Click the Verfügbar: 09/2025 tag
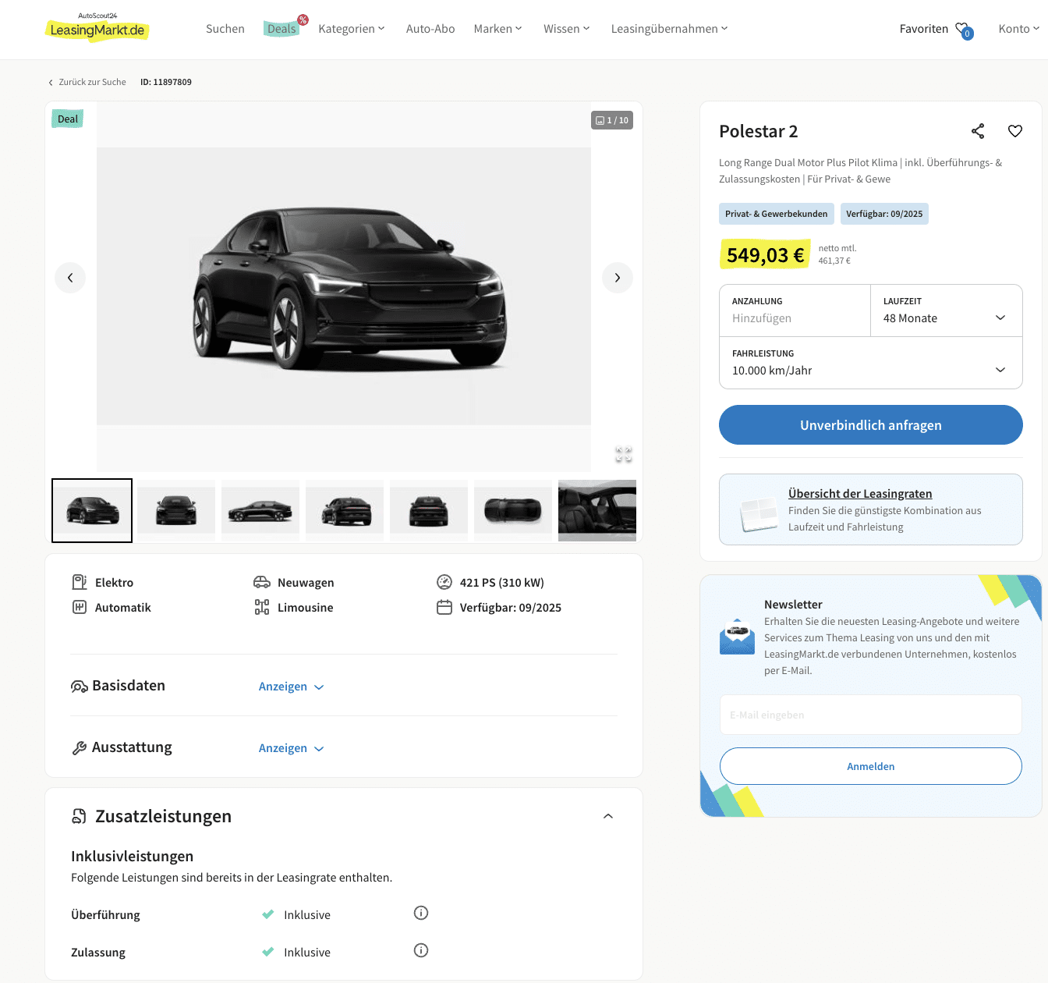The image size is (1048, 983). pyautogui.click(x=884, y=214)
